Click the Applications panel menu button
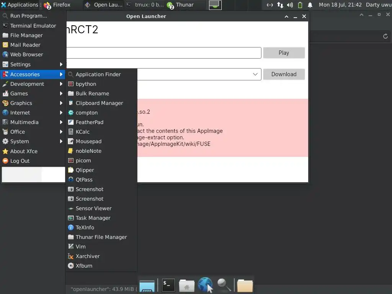The height and width of the screenshot is (294, 392). click(x=20, y=5)
